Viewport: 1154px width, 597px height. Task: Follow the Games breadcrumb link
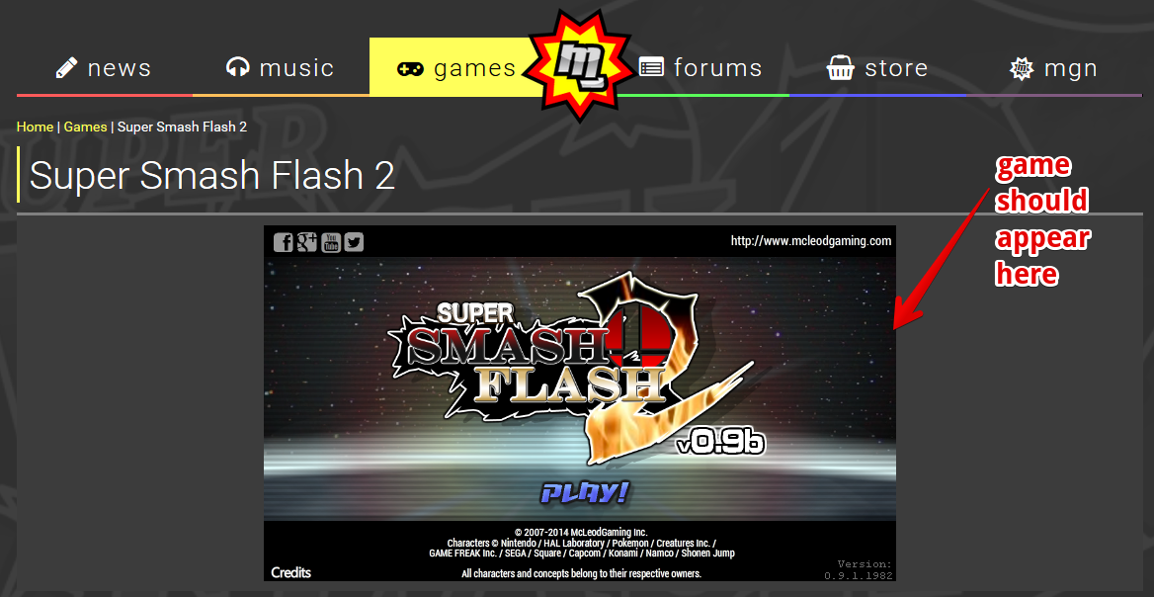coord(85,127)
